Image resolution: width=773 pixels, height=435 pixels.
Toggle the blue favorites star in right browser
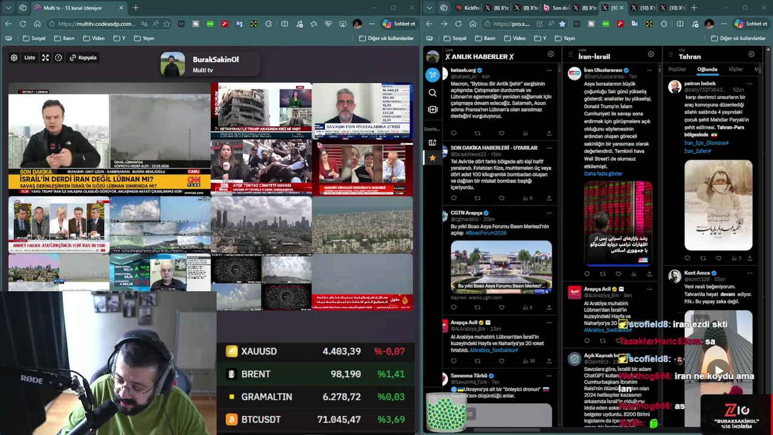pos(562,24)
